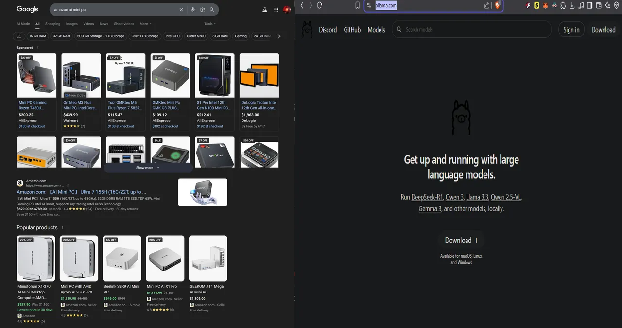Switch to News tab
The image size is (622, 328).
(x=104, y=24)
